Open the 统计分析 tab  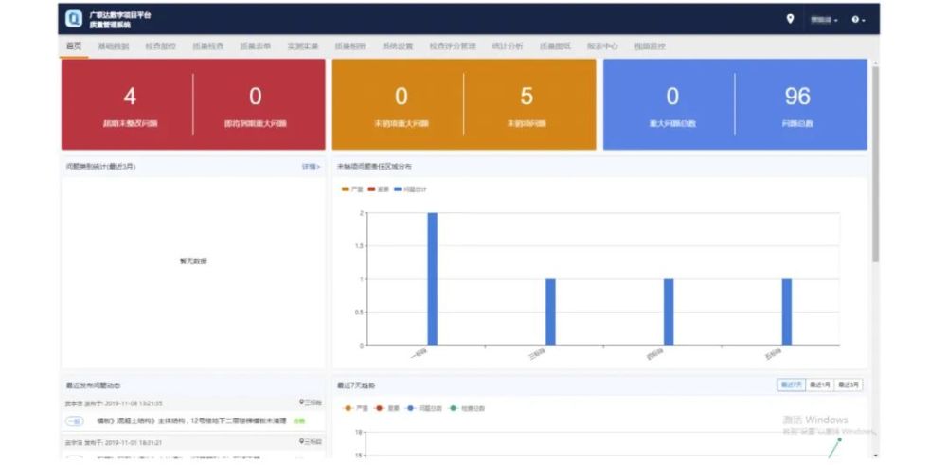[508, 45]
